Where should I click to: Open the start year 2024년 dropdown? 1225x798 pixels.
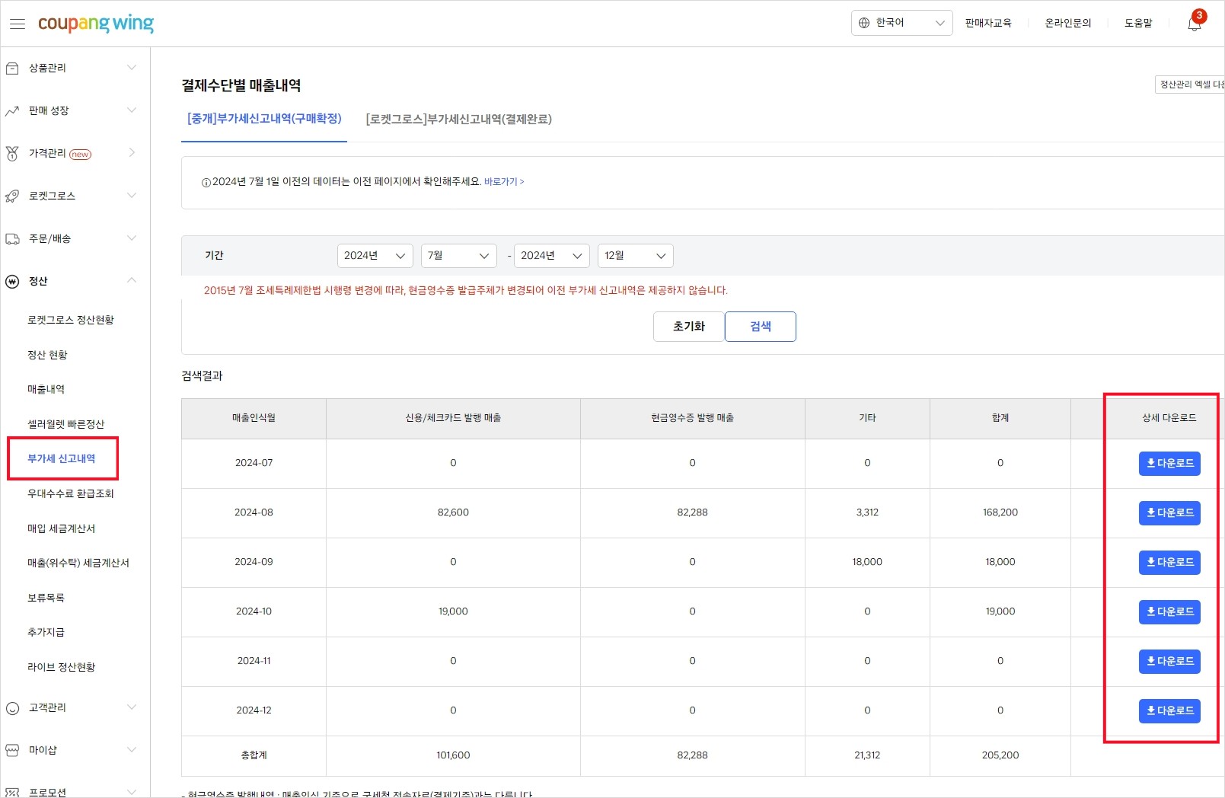coord(375,256)
